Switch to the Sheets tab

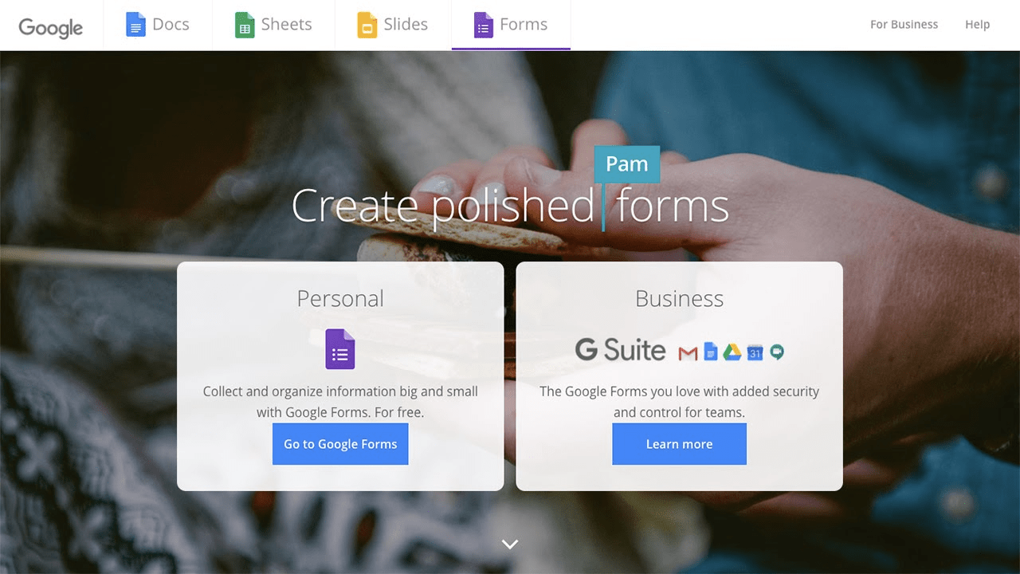(273, 25)
